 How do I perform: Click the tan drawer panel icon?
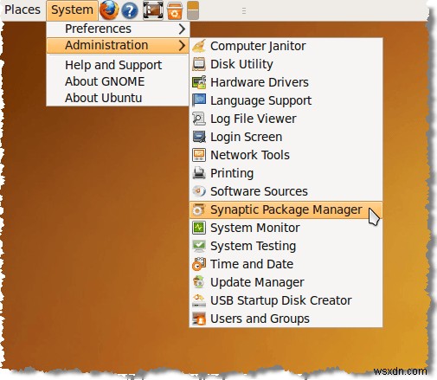coord(193,10)
